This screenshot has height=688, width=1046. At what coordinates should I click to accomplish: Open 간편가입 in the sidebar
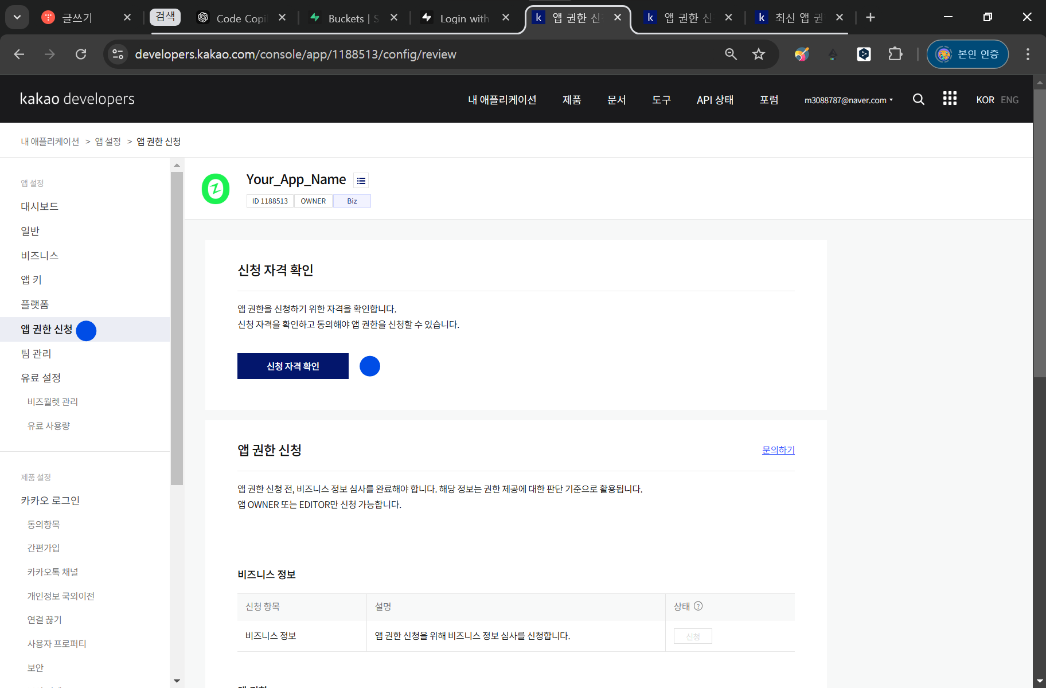[x=43, y=548]
